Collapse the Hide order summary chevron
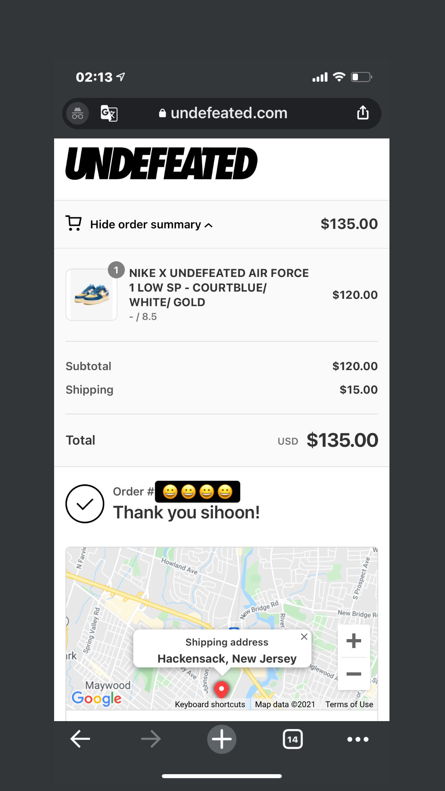Image resolution: width=445 pixels, height=791 pixels. point(209,225)
